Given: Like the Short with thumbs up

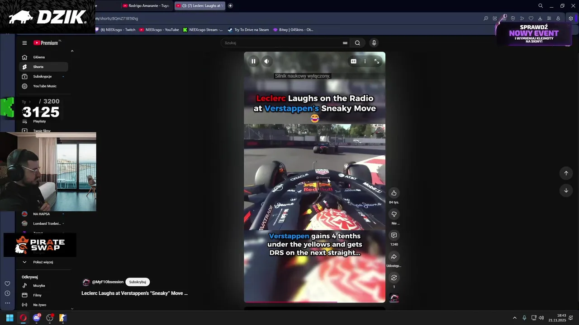Looking at the screenshot, I should pyautogui.click(x=394, y=193).
